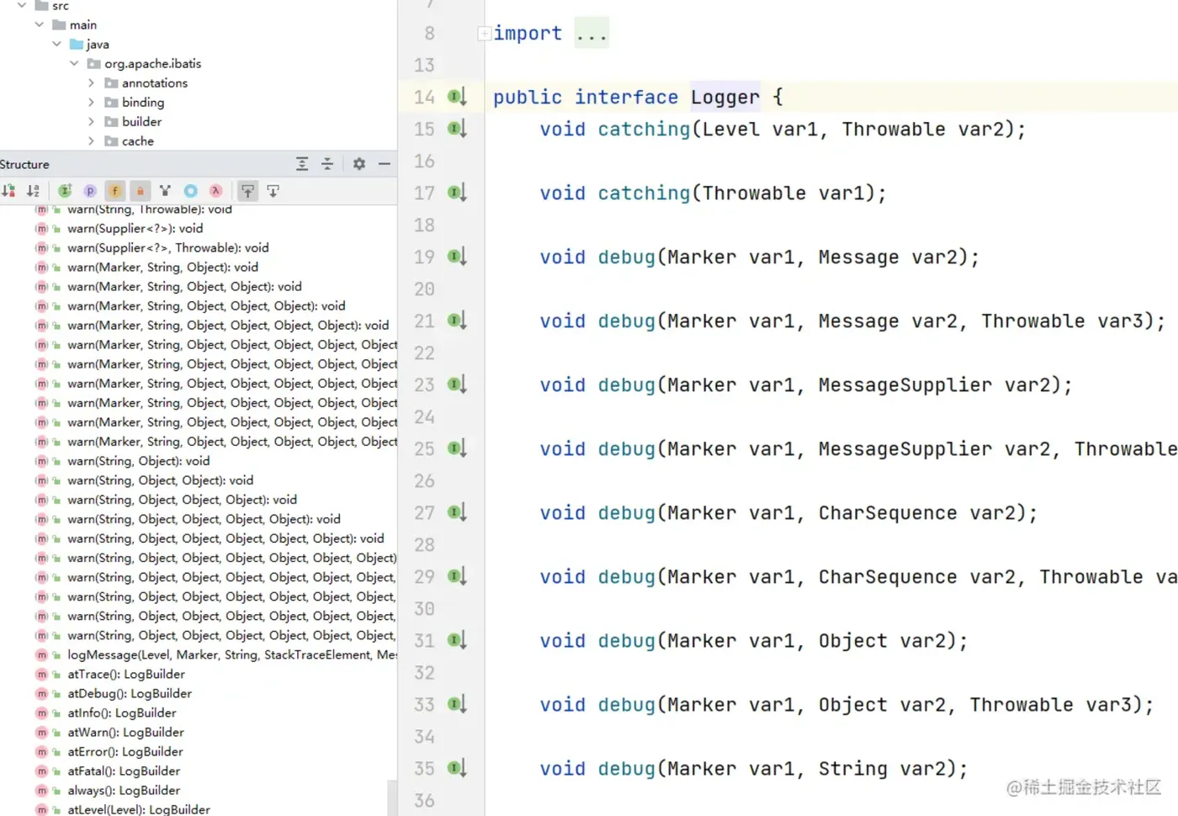This screenshot has height=816, width=1178.
Task: Click the cache folder icon
Action: click(111, 141)
